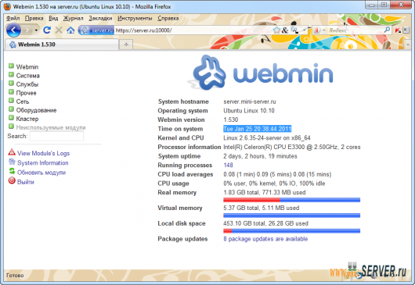Open the Кластер sidebar category label
Image resolution: width=415 pixels, height=285 pixels.
point(27,119)
